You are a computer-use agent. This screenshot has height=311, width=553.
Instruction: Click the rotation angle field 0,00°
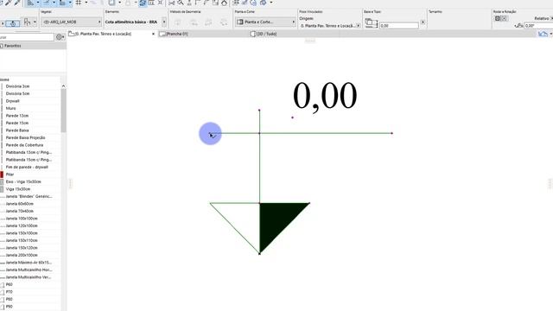(538, 26)
